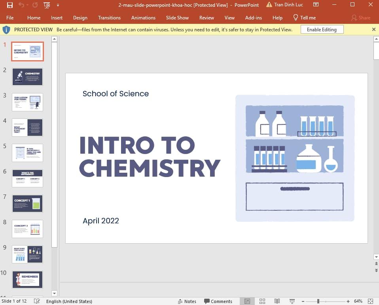
Task: Expand Customize Quick Access Toolbar dropdown
Action: pos(58,5)
